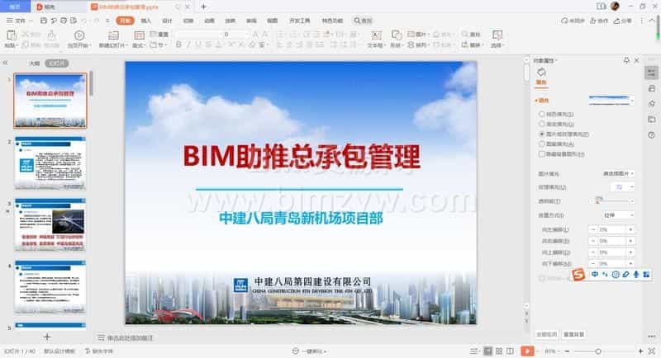Open the Developer Tools ribbon tab
The height and width of the screenshot is (358, 661).
pyautogui.click(x=299, y=20)
